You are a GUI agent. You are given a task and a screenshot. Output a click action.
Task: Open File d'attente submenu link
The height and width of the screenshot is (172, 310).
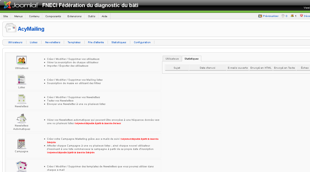[x=96, y=42]
